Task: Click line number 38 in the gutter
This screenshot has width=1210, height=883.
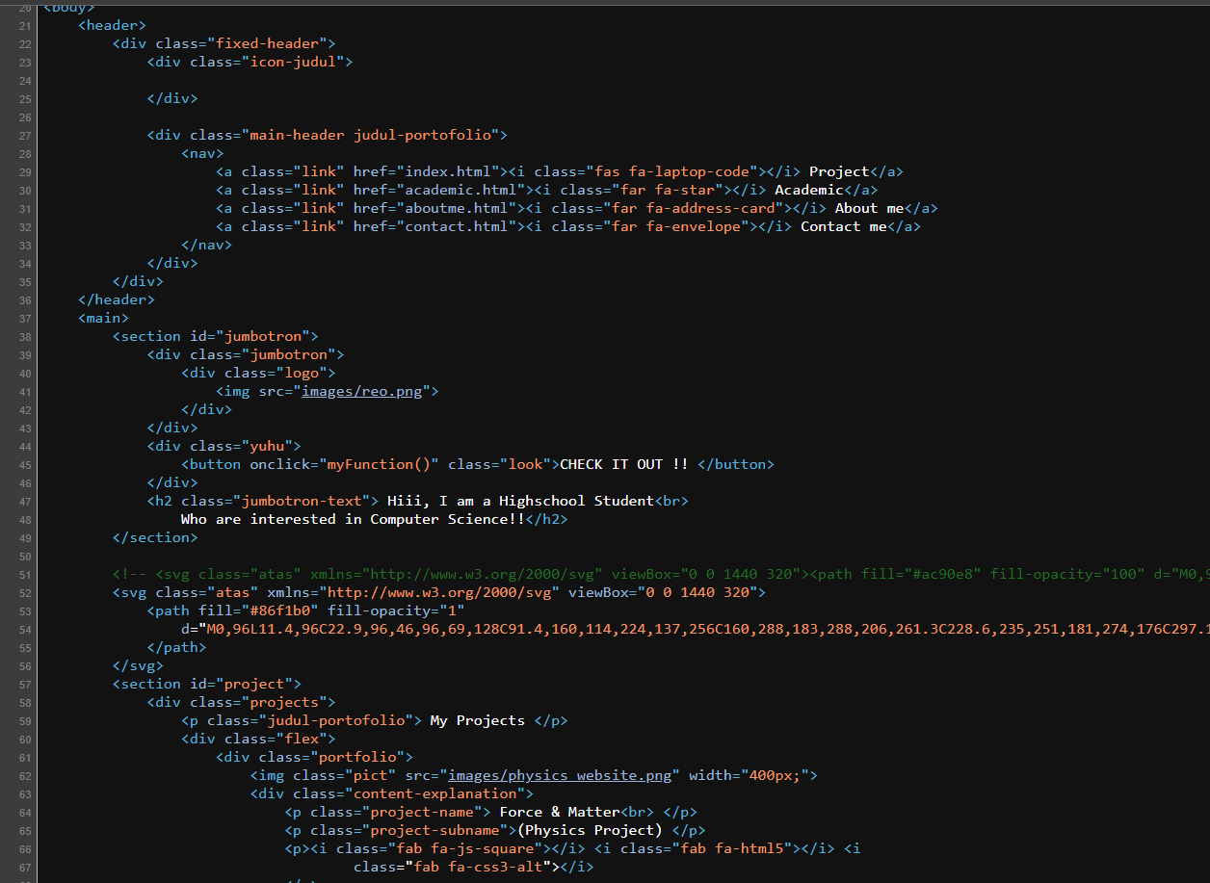Action: click(x=25, y=336)
